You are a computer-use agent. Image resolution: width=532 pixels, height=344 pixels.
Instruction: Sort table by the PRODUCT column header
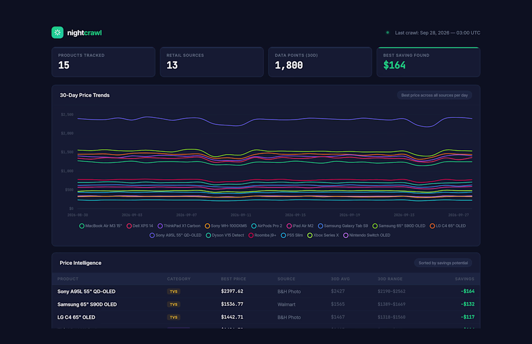pyautogui.click(x=68, y=279)
